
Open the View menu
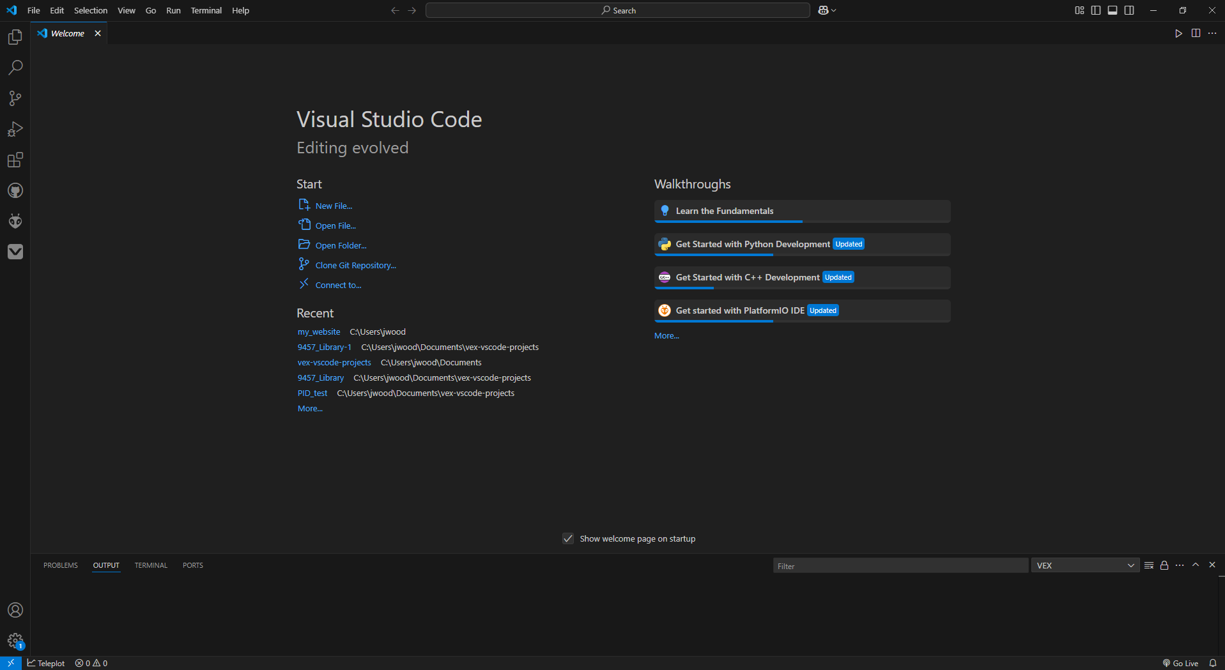[127, 10]
